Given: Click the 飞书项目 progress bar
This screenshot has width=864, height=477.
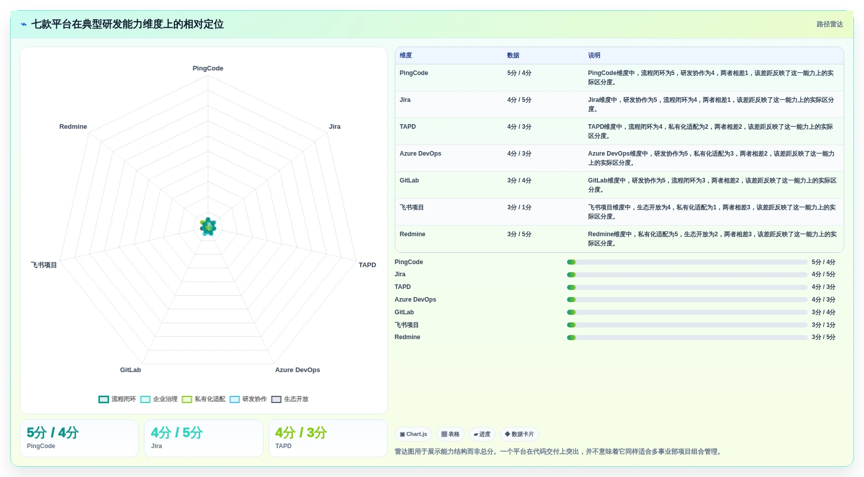Looking at the screenshot, I should (x=687, y=325).
